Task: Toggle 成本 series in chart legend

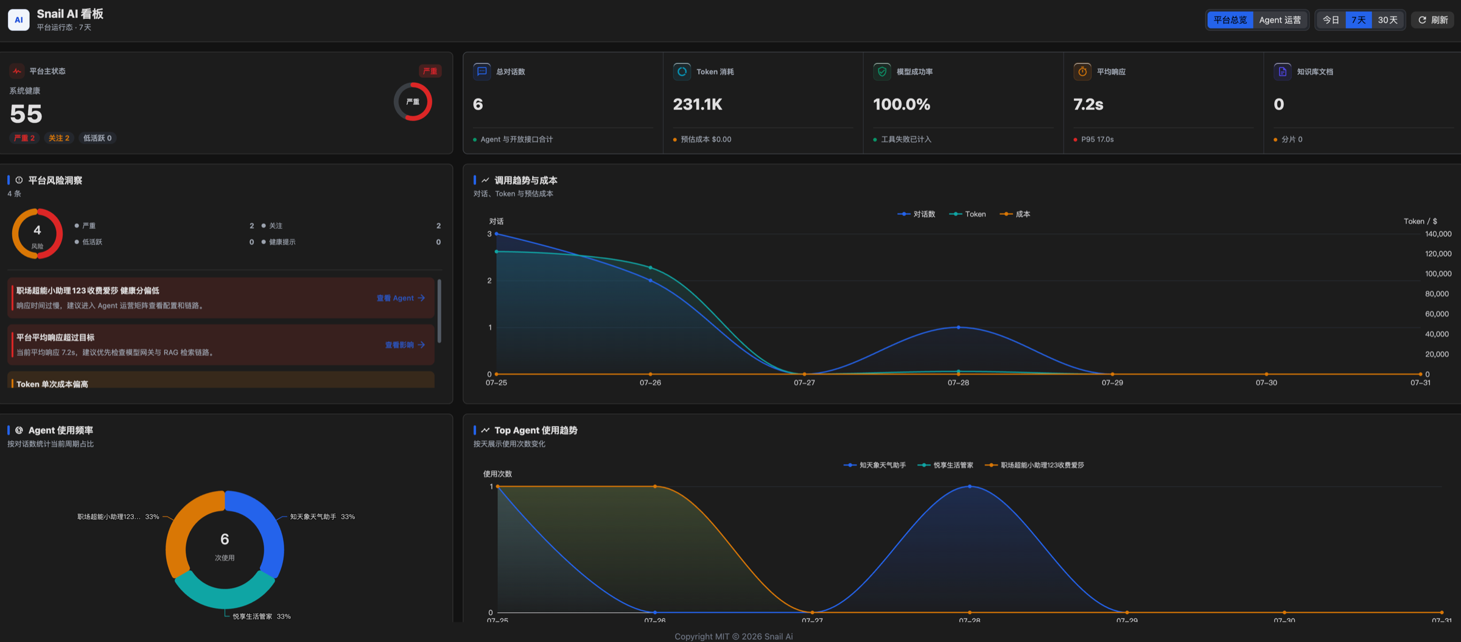Action: [x=1015, y=214]
